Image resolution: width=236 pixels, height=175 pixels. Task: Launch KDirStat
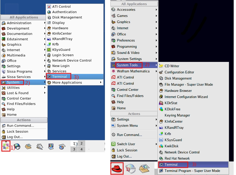[193, 103]
